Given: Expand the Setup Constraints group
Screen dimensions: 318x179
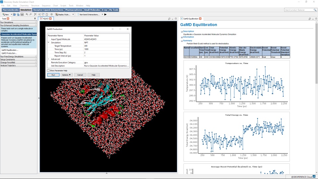Looking at the screenshot, I should click(x=19, y=59).
